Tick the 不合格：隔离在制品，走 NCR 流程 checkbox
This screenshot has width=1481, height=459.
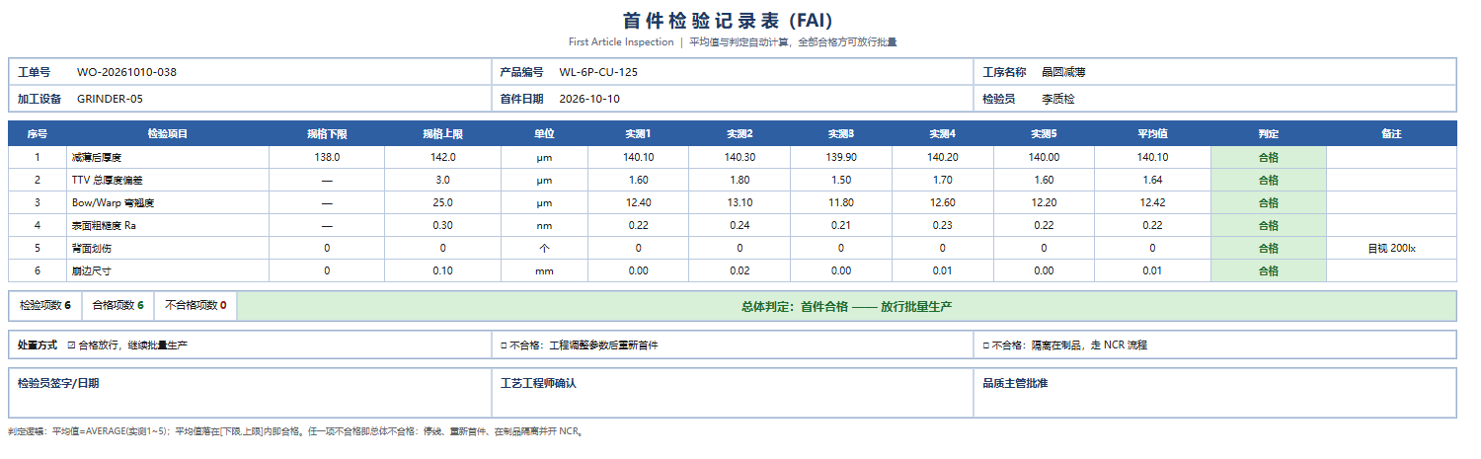[x=986, y=345]
